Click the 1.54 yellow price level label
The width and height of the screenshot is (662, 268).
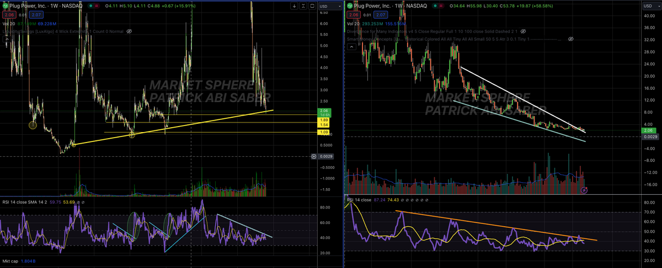(324, 125)
